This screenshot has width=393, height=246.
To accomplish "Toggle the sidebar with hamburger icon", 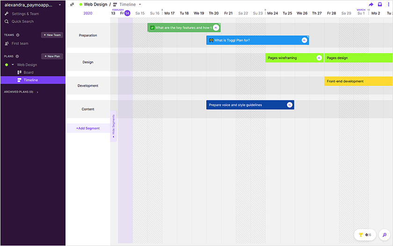I will pos(72,4).
